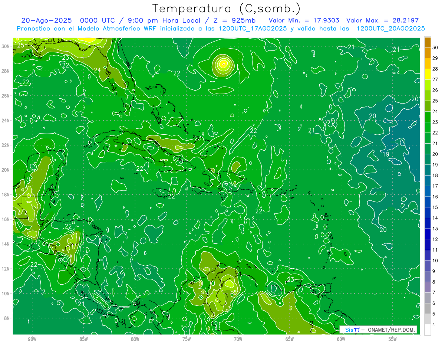
Task: Click the "20N" latitude axis label
Action: coord(6,170)
